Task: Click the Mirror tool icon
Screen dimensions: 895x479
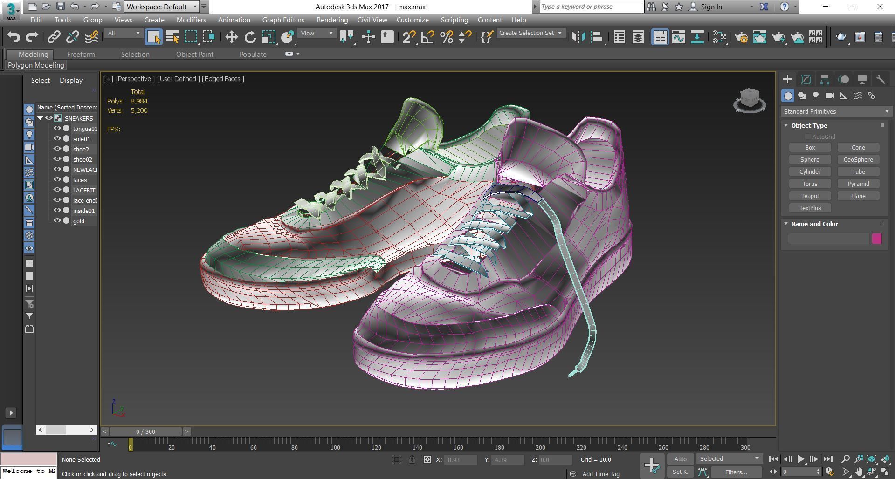Action: [578, 37]
